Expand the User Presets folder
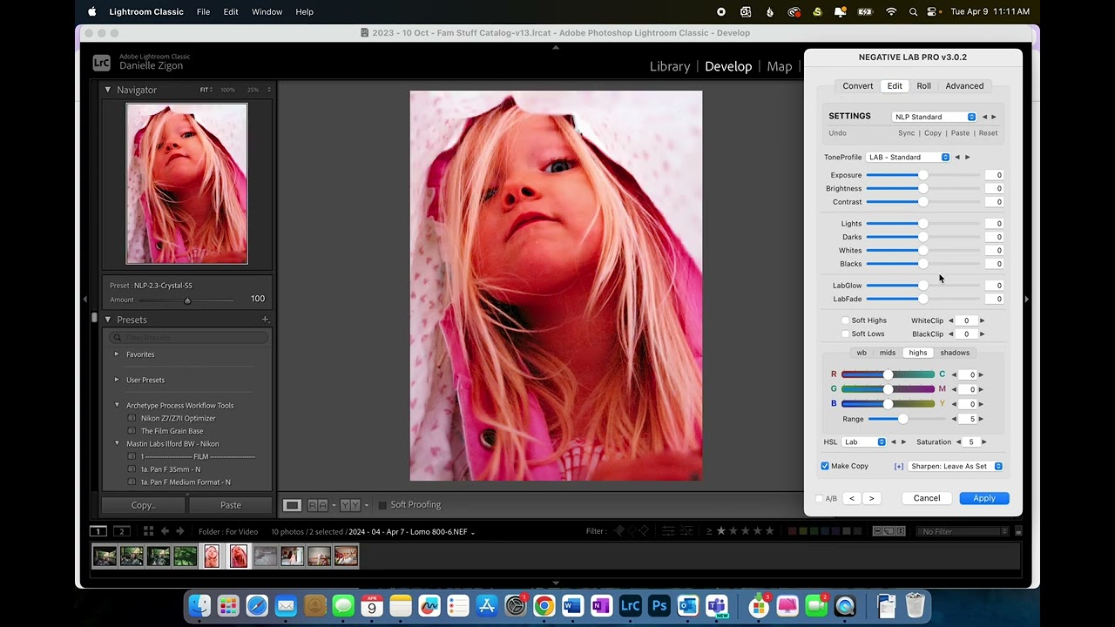Screen dimensions: 1115x627 coord(117,380)
